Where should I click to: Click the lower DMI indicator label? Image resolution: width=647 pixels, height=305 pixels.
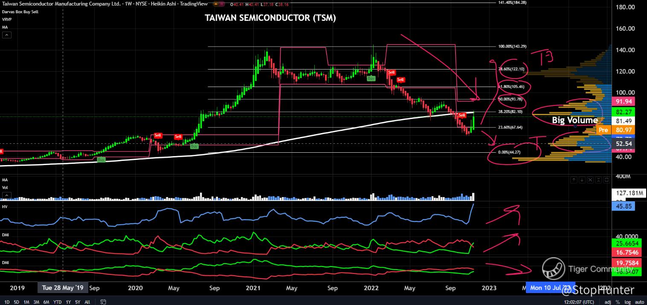(x=5, y=262)
